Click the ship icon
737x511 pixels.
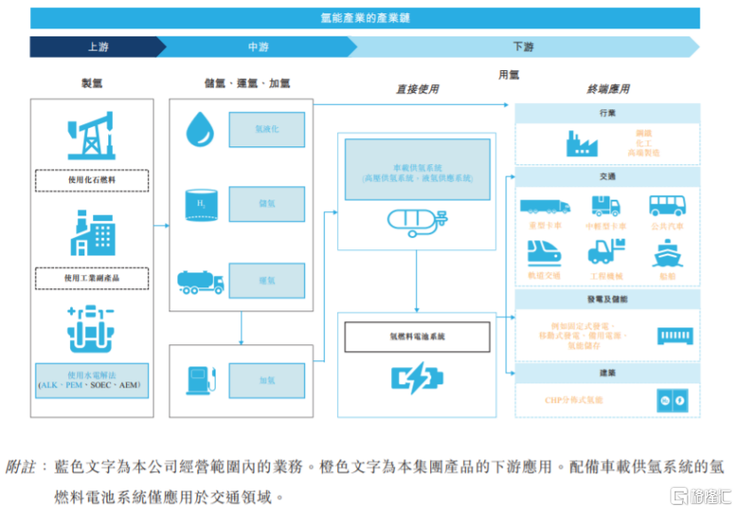[668, 253]
